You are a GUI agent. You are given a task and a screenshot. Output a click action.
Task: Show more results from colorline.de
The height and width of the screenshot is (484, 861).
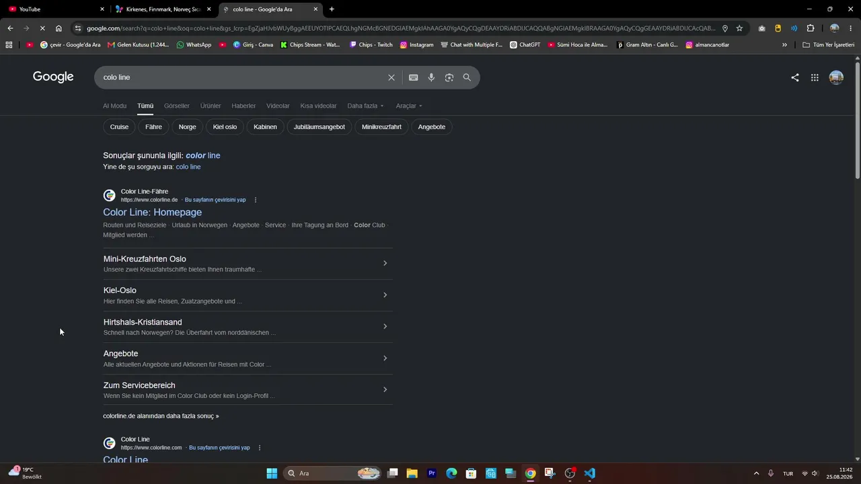[x=161, y=416]
